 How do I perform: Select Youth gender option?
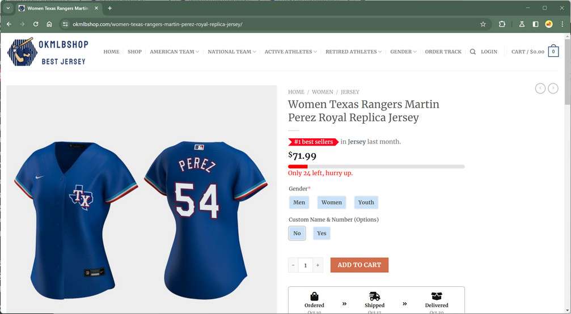[366, 202]
